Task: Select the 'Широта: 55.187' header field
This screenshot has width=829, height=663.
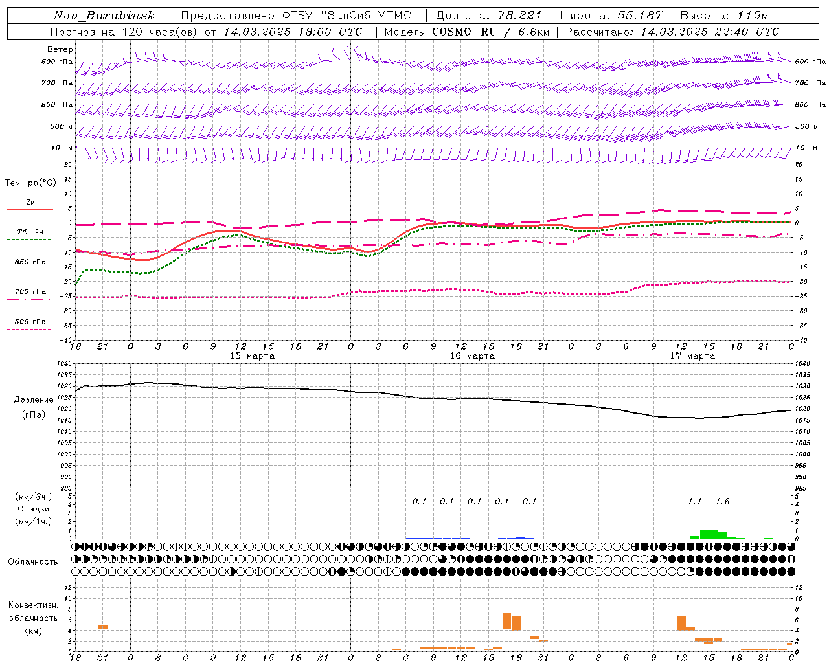Action: (x=611, y=16)
